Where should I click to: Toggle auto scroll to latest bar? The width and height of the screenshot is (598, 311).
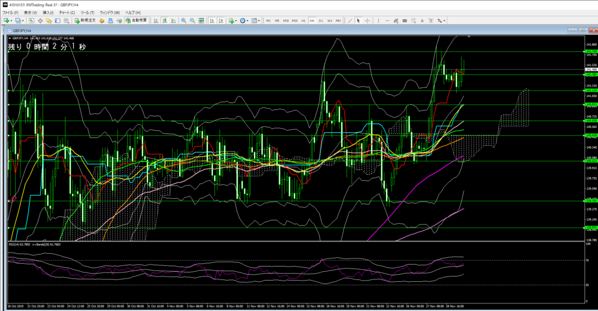211,20
